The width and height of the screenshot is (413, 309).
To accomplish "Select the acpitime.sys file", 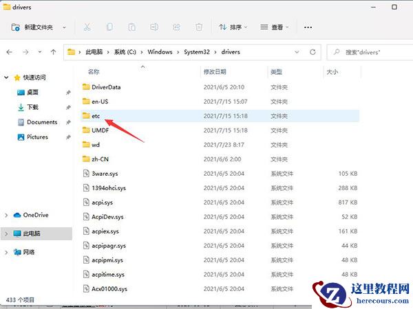I will pos(108,275).
